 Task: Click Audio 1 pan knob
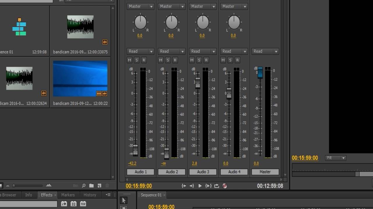(140, 23)
